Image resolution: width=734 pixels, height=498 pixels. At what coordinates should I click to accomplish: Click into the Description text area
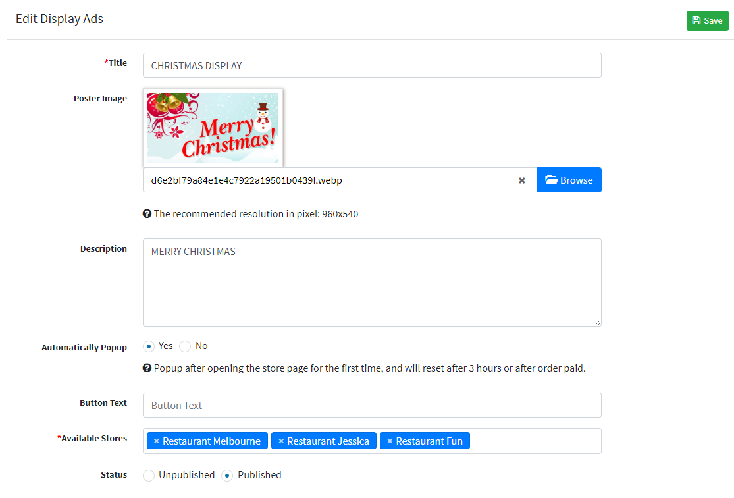click(372, 283)
